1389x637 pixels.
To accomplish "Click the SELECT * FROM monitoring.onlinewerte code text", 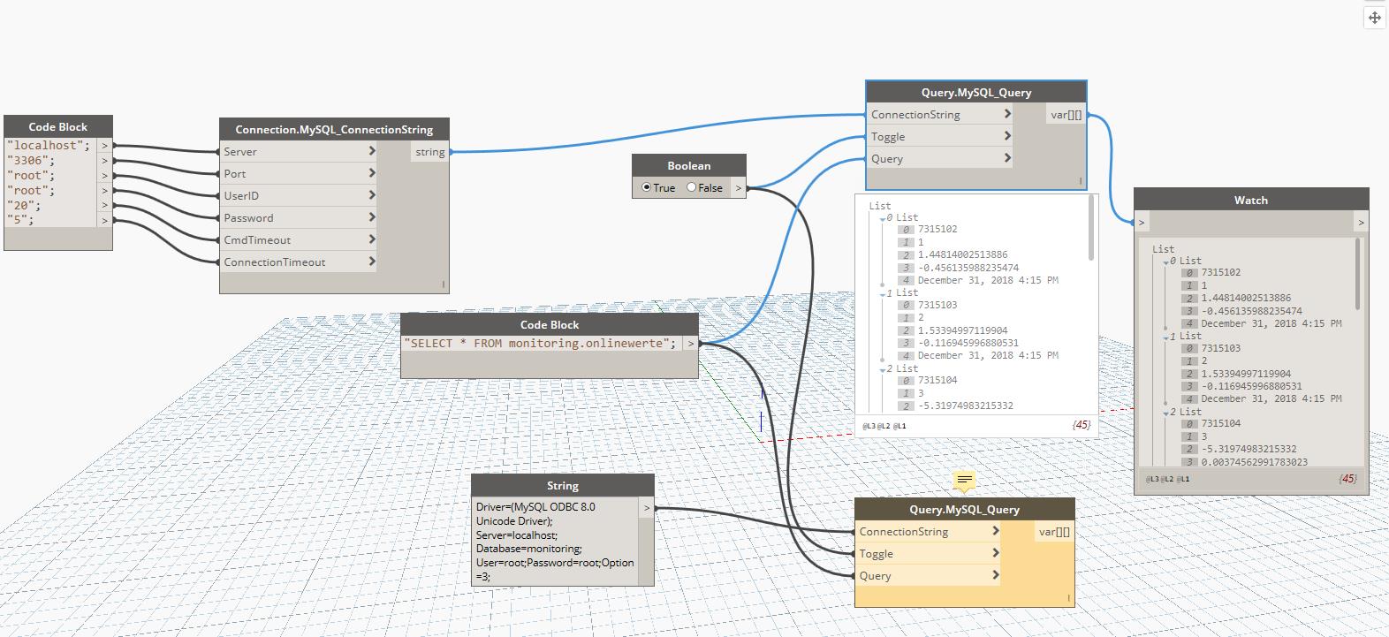I will click(x=540, y=343).
